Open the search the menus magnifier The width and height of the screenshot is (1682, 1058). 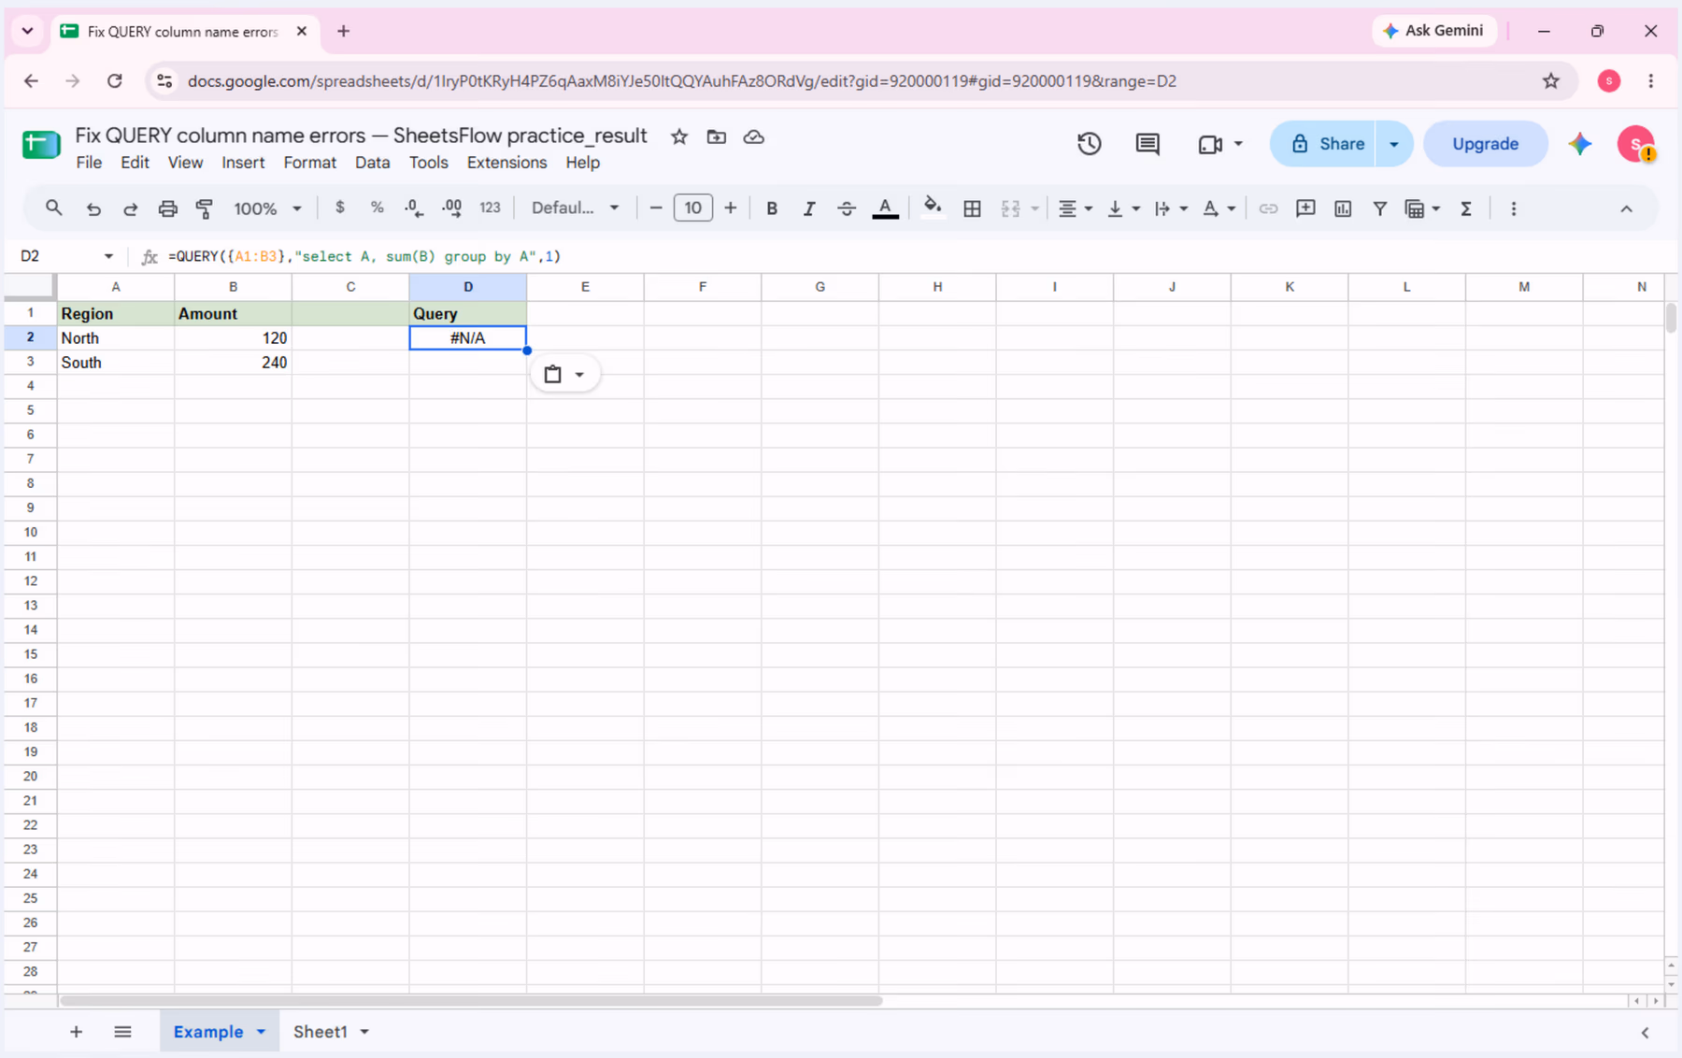[54, 208]
